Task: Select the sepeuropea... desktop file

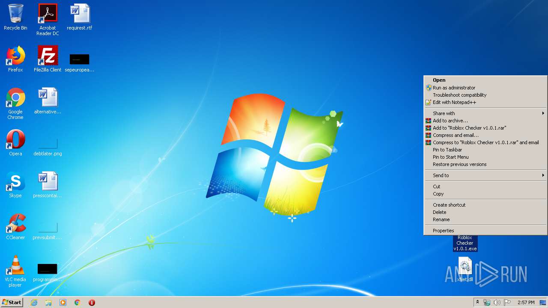Action: click(80, 62)
